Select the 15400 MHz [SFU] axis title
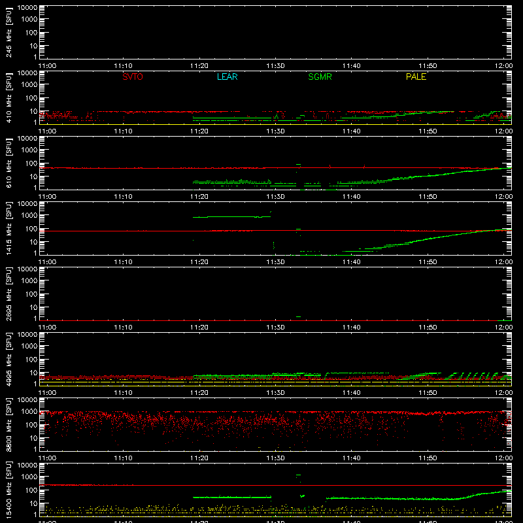523x523 pixels. pos(8,490)
